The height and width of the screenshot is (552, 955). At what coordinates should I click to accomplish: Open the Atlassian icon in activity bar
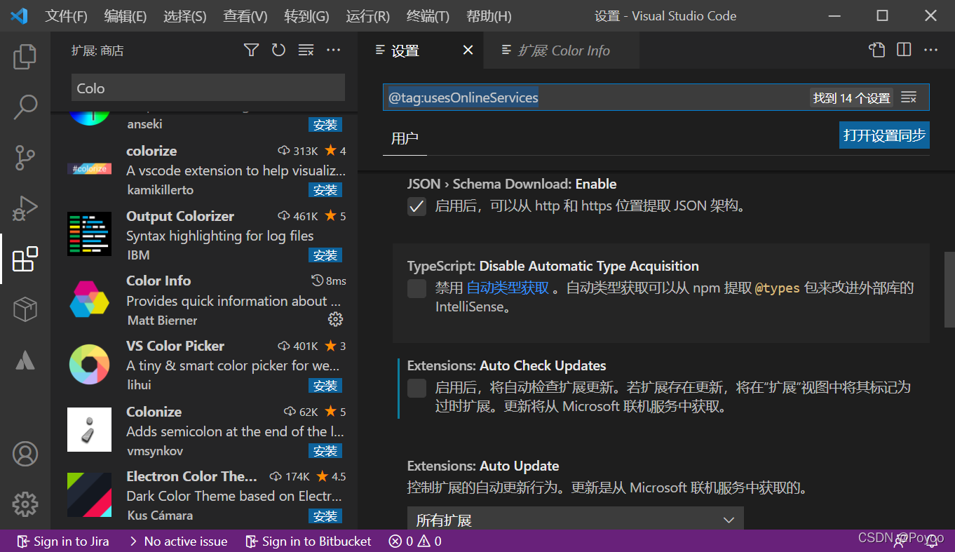coord(25,359)
